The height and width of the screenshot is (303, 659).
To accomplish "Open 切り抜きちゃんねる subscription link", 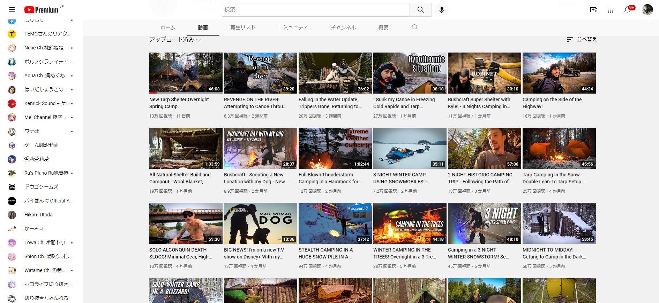I will [42, 298].
